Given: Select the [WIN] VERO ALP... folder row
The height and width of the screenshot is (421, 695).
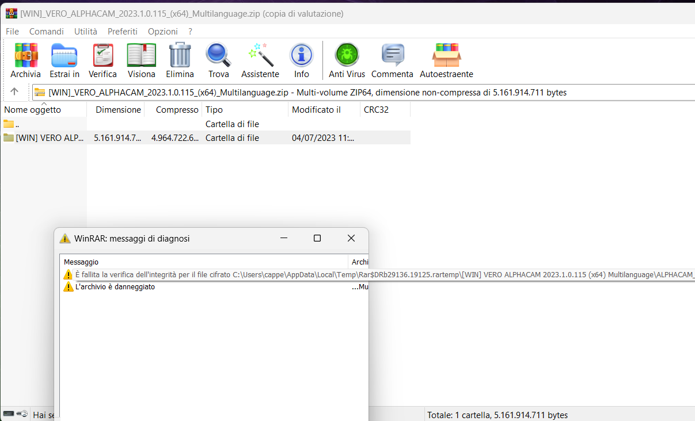Looking at the screenshot, I should click(x=206, y=137).
